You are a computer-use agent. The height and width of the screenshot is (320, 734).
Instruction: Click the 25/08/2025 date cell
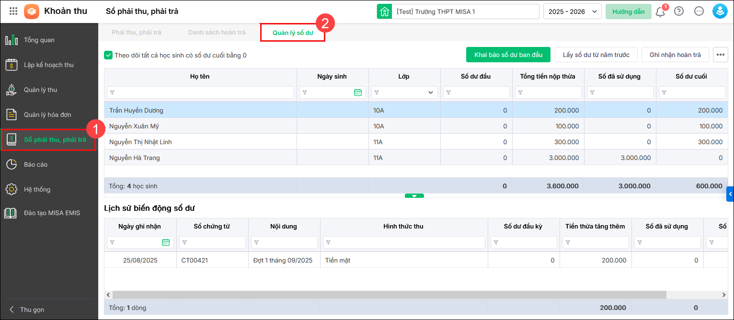(x=140, y=260)
